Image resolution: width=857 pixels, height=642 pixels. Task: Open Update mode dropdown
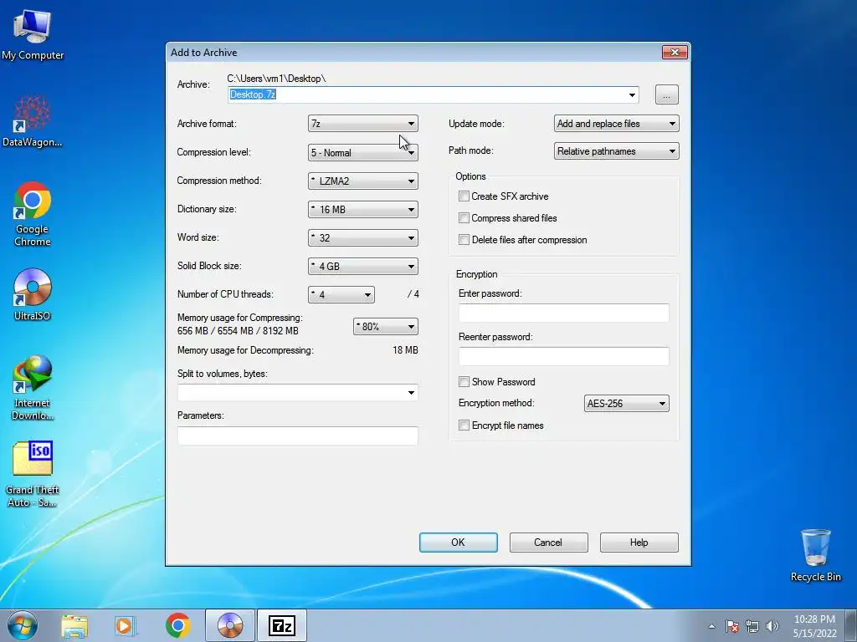[x=616, y=124]
